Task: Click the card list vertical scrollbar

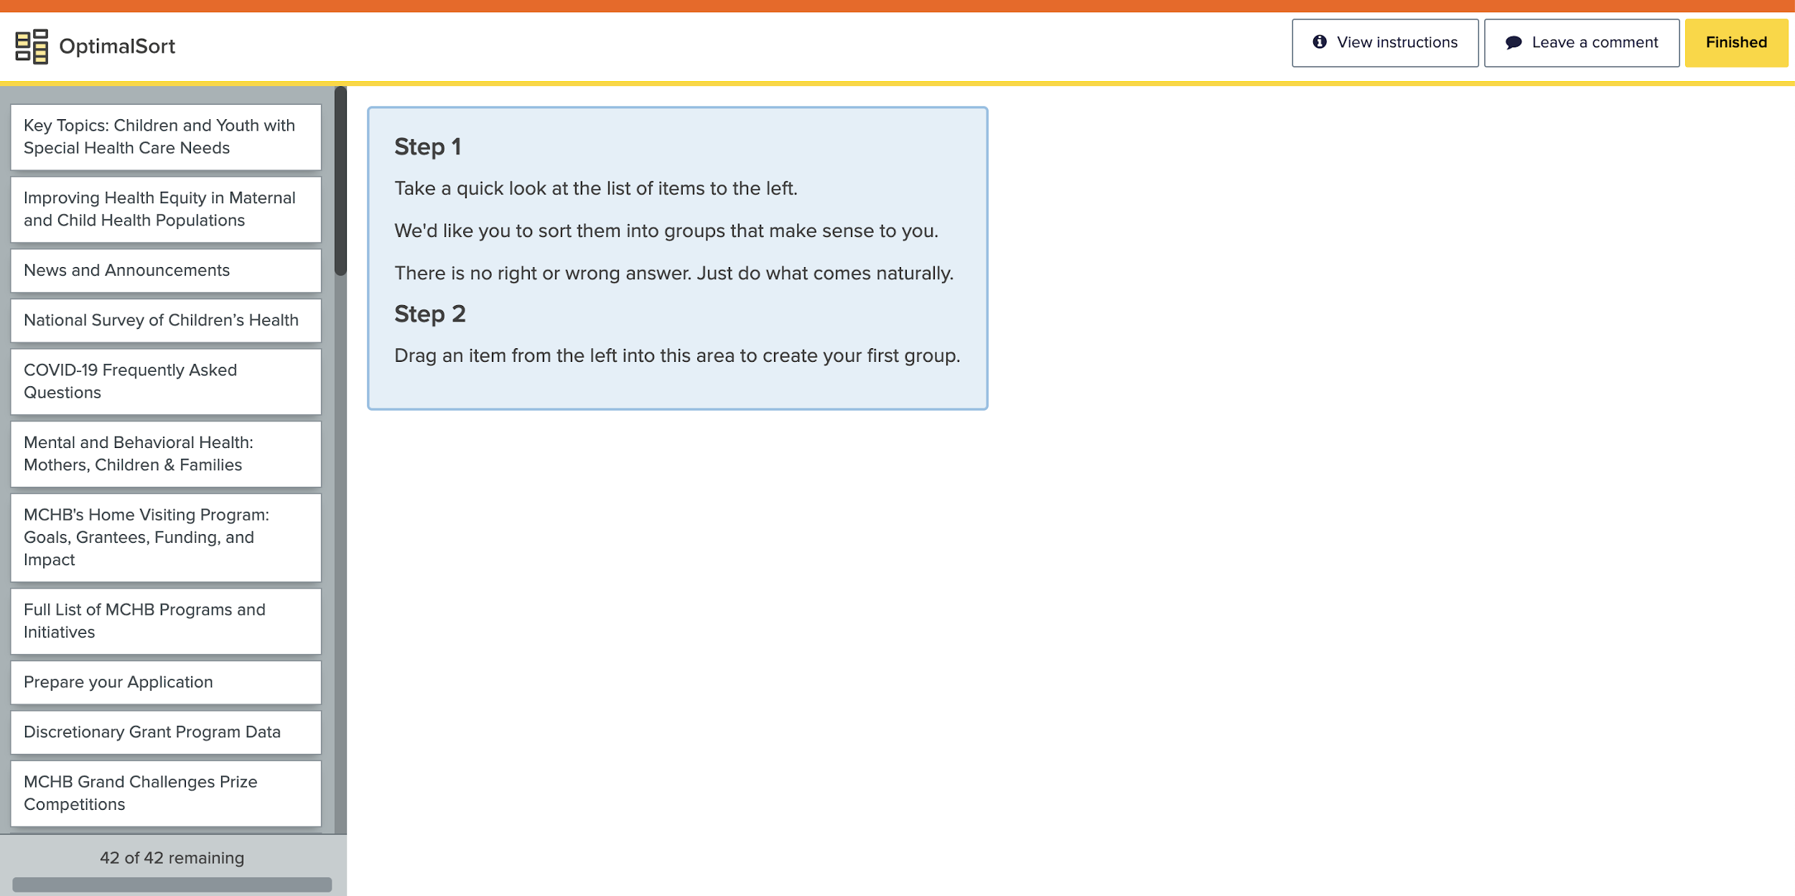Action: (x=340, y=181)
